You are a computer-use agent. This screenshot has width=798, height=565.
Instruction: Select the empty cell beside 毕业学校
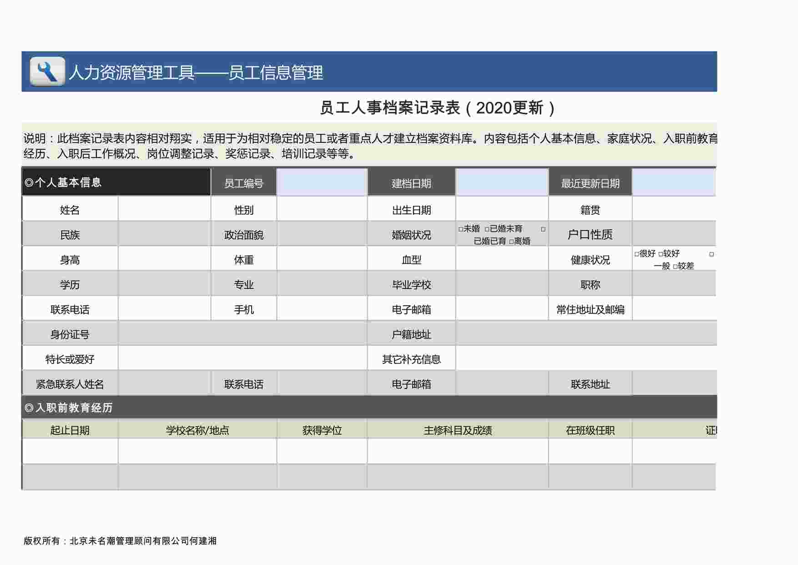tap(502, 284)
